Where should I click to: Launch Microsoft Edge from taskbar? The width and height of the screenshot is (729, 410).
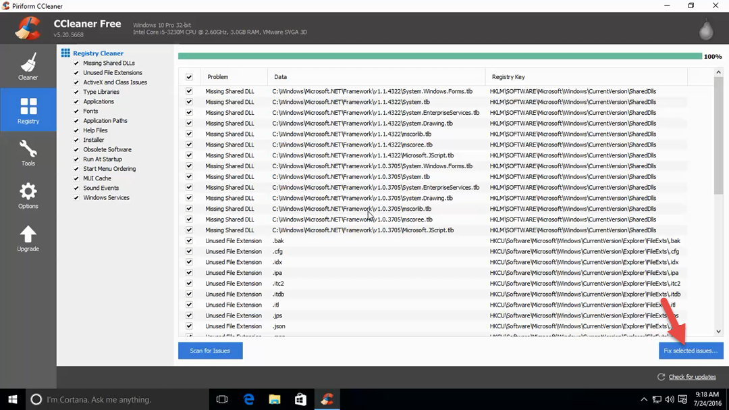248,399
